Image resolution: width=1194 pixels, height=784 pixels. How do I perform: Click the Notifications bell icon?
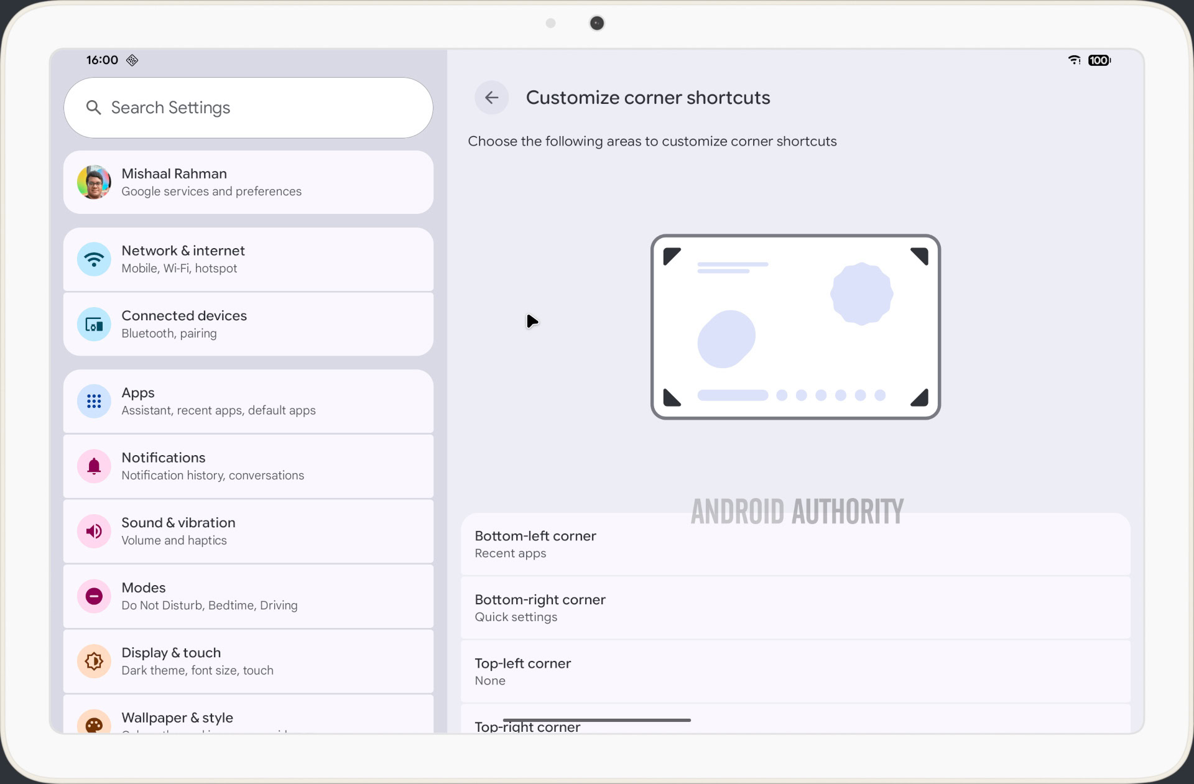tap(94, 466)
